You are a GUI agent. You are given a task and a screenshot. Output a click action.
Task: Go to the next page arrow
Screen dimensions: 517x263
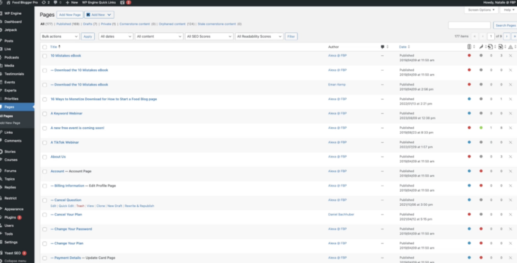(507, 36)
